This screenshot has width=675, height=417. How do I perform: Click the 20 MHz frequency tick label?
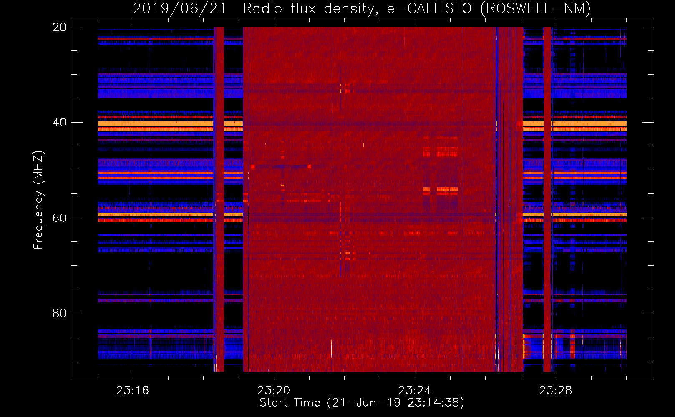pyautogui.click(x=59, y=27)
